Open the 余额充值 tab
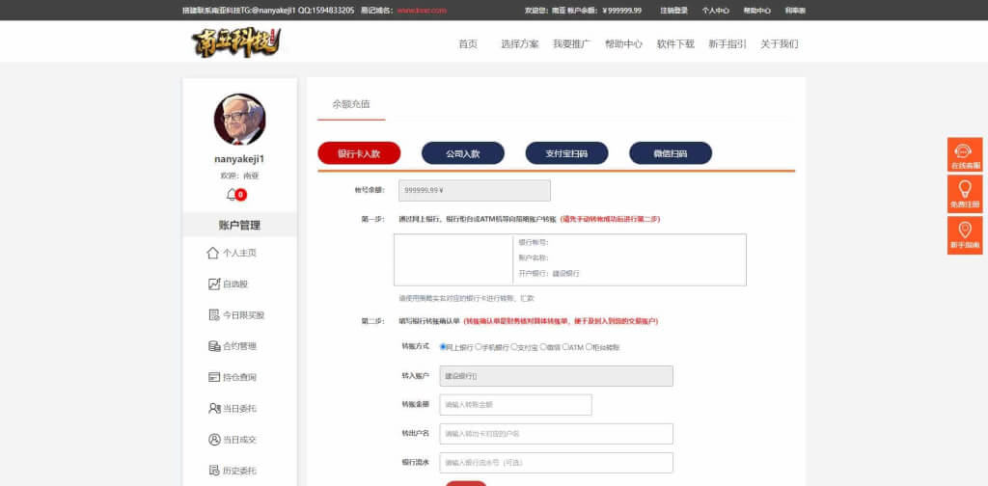988x486 pixels. pos(351,104)
